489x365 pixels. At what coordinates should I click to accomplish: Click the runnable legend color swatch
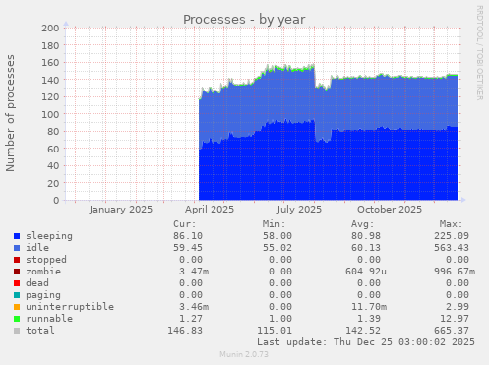click(17, 319)
